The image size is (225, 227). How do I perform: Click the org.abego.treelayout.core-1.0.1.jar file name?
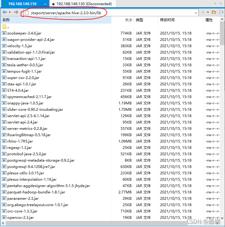(x=38, y=205)
